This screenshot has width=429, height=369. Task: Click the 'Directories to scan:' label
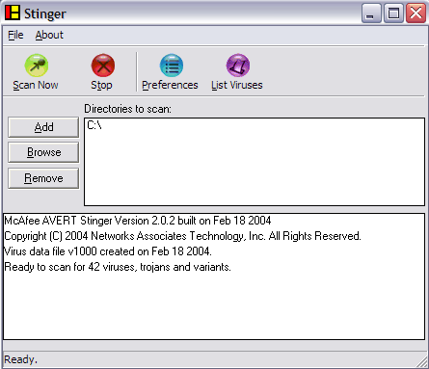pyautogui.click(x=127, y=109)
